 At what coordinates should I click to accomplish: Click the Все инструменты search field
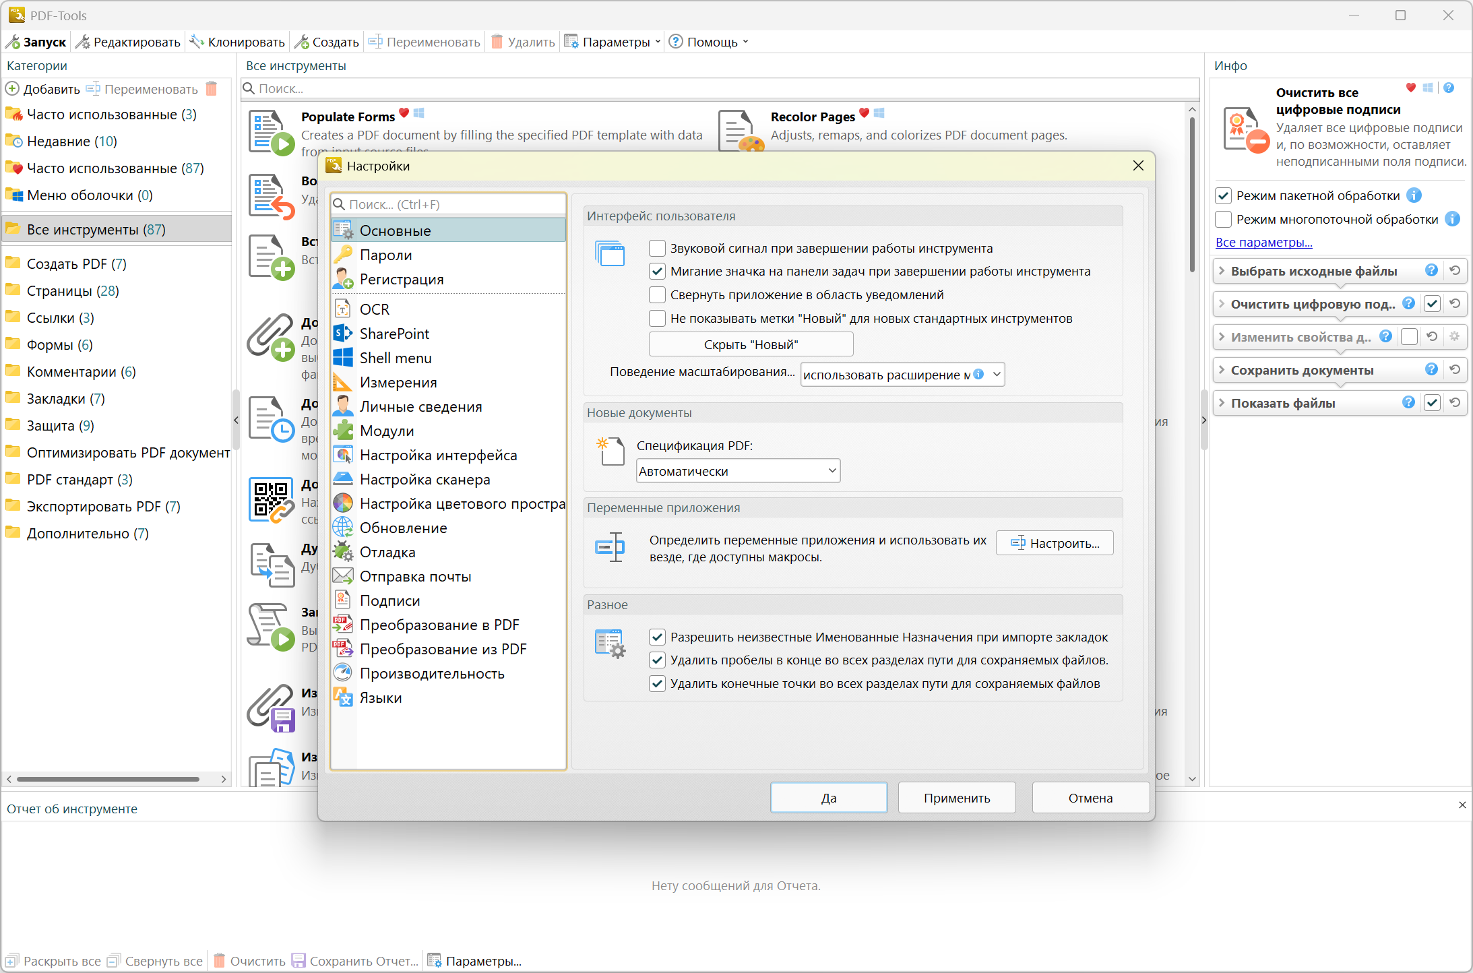pyautogui.click(x=720, y=88)
